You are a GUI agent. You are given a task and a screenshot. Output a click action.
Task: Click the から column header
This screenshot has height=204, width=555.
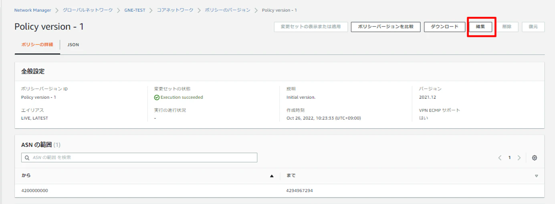pyautogui.click(x=26, y=176)
